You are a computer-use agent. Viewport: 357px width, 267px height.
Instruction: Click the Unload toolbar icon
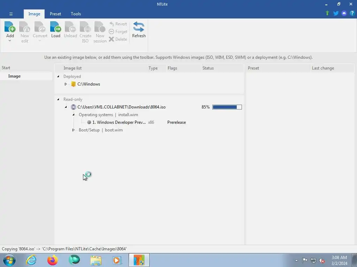(x=70, y=27)
